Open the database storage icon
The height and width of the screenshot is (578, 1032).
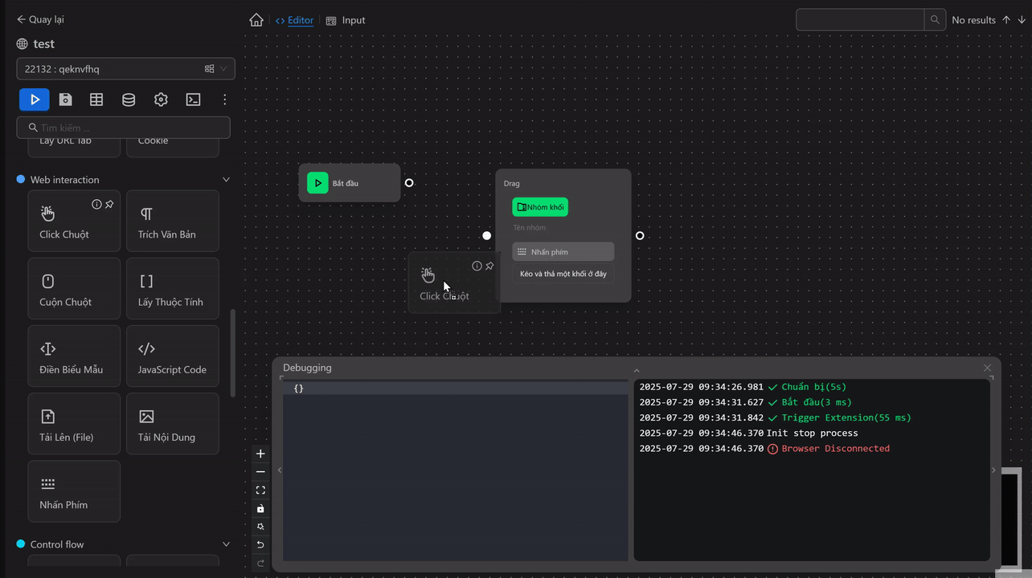(129, 100)
